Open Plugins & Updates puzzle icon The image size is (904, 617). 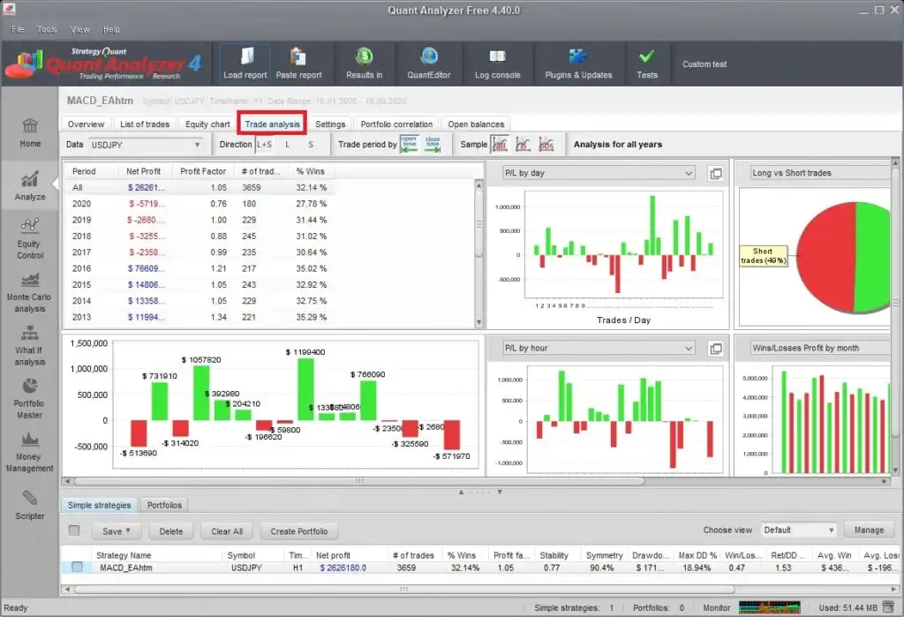[578, 56]
